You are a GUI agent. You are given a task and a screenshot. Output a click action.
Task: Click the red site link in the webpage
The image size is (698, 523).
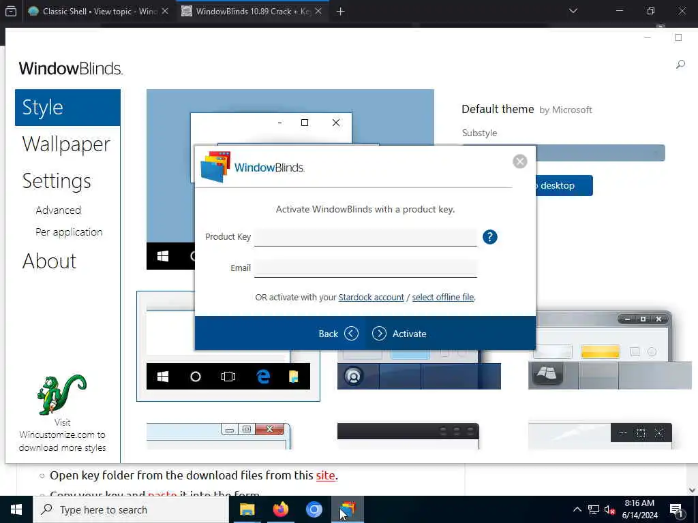pyautogui.click(x=325, y=475)
